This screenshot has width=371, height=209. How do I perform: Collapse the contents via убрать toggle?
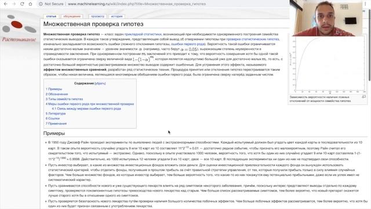coord(100,84)
